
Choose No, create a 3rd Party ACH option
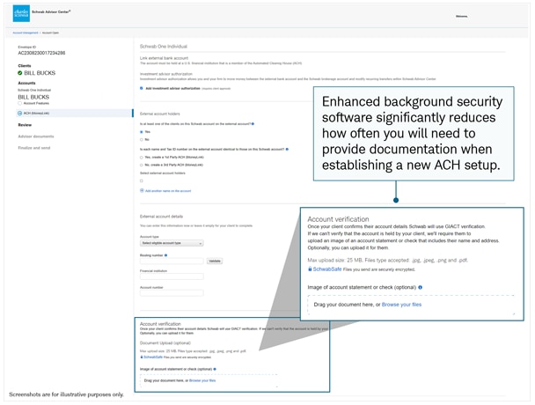[x=142, y=165]
